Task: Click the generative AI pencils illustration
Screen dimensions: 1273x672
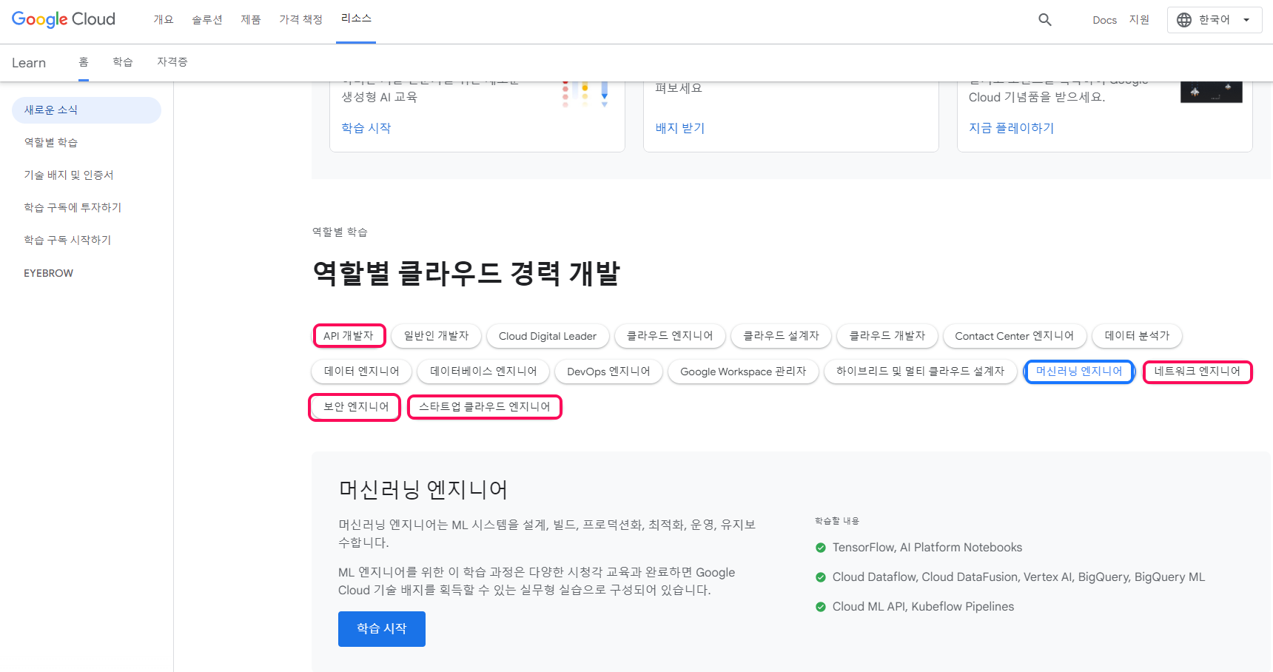Action: click(x=585, y=94)
